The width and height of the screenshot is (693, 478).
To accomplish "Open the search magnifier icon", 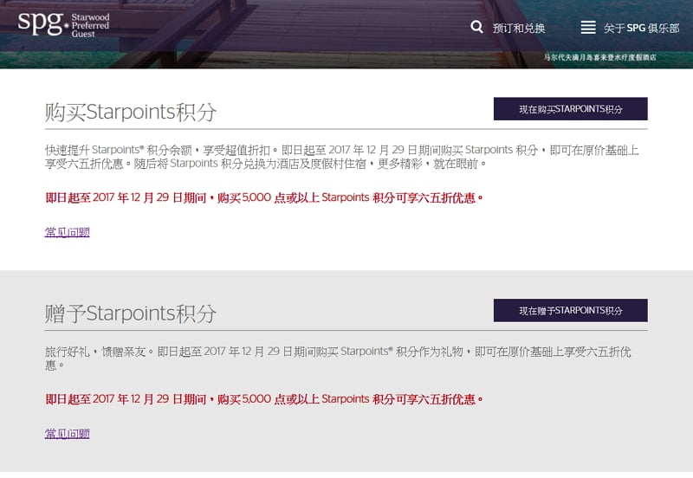I will coord(476,27).
